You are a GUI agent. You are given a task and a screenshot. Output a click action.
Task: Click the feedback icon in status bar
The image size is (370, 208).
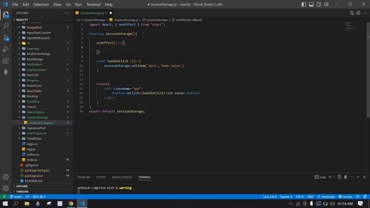coord(358,196)
